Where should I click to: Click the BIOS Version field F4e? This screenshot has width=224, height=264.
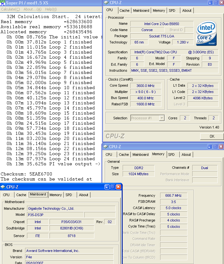pyautogui.click(x=70, y=257)
